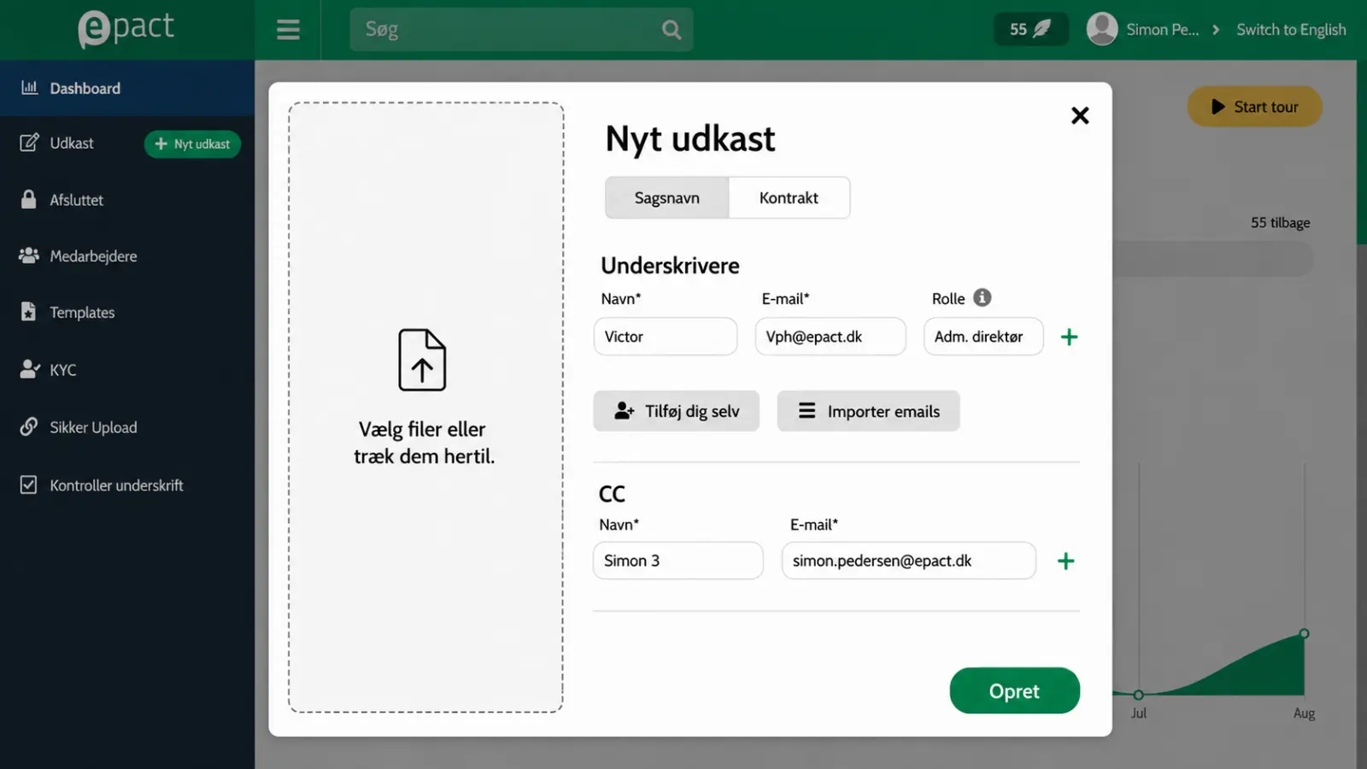The width and height of the screenshot is (1367, 769).
Task: Click the CC E-mail field simon.pedersen@epact.dk
Action: [909, 561]
